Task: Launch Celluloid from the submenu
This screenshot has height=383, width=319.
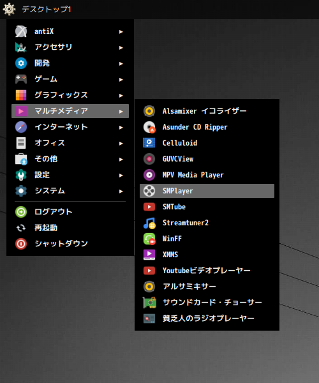Action: [207, 143]
